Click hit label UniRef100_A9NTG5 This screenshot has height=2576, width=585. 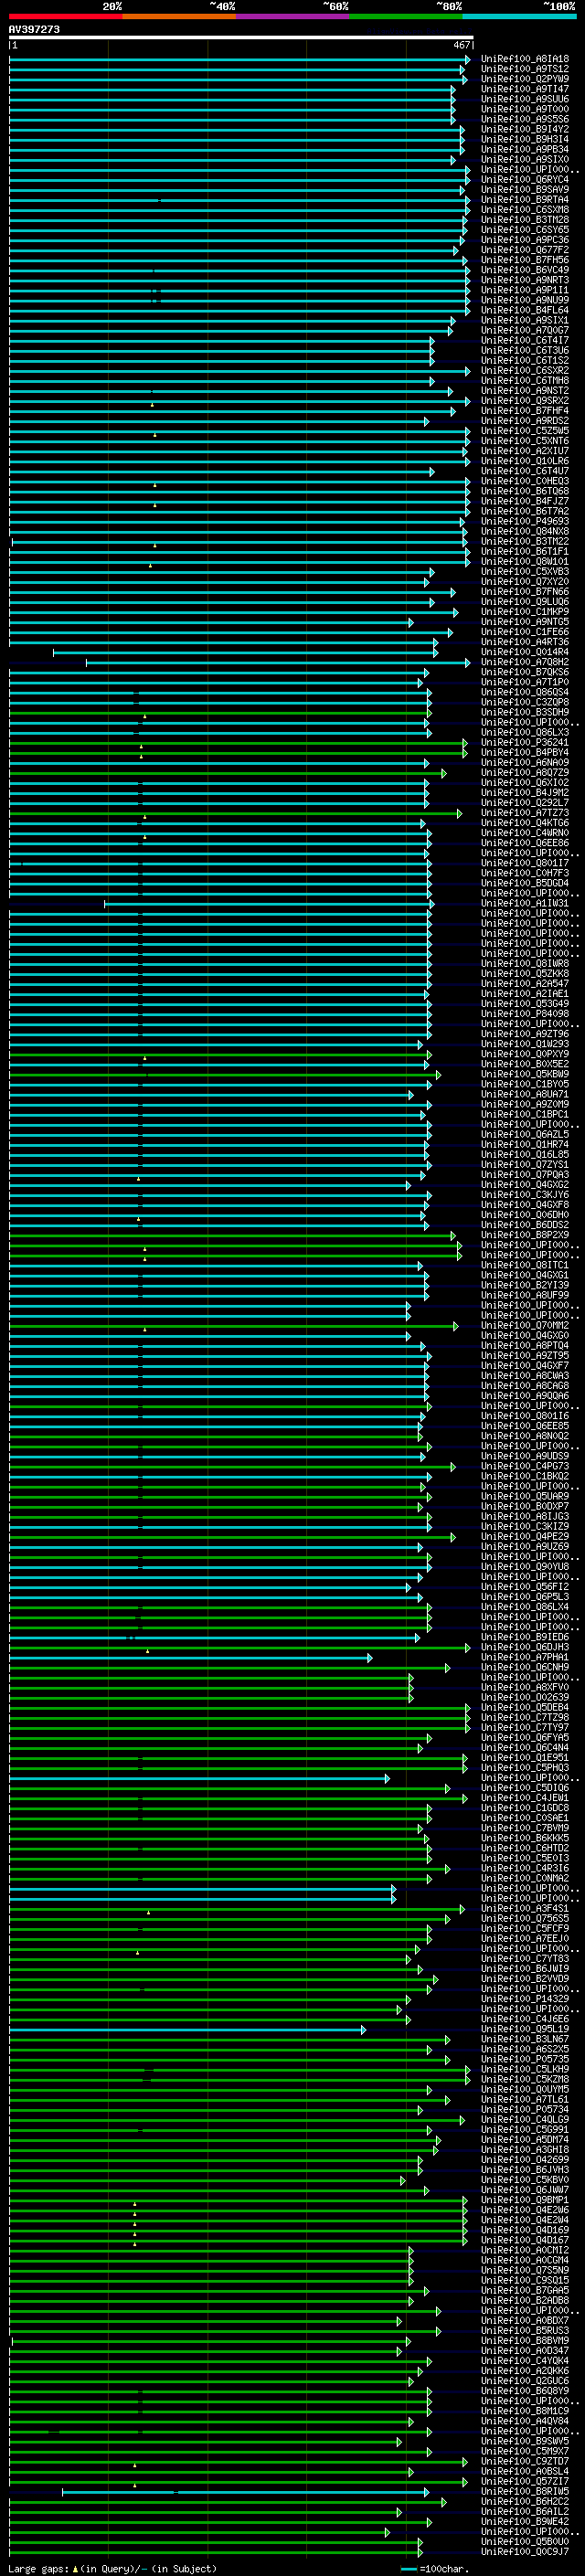(525, 622)
